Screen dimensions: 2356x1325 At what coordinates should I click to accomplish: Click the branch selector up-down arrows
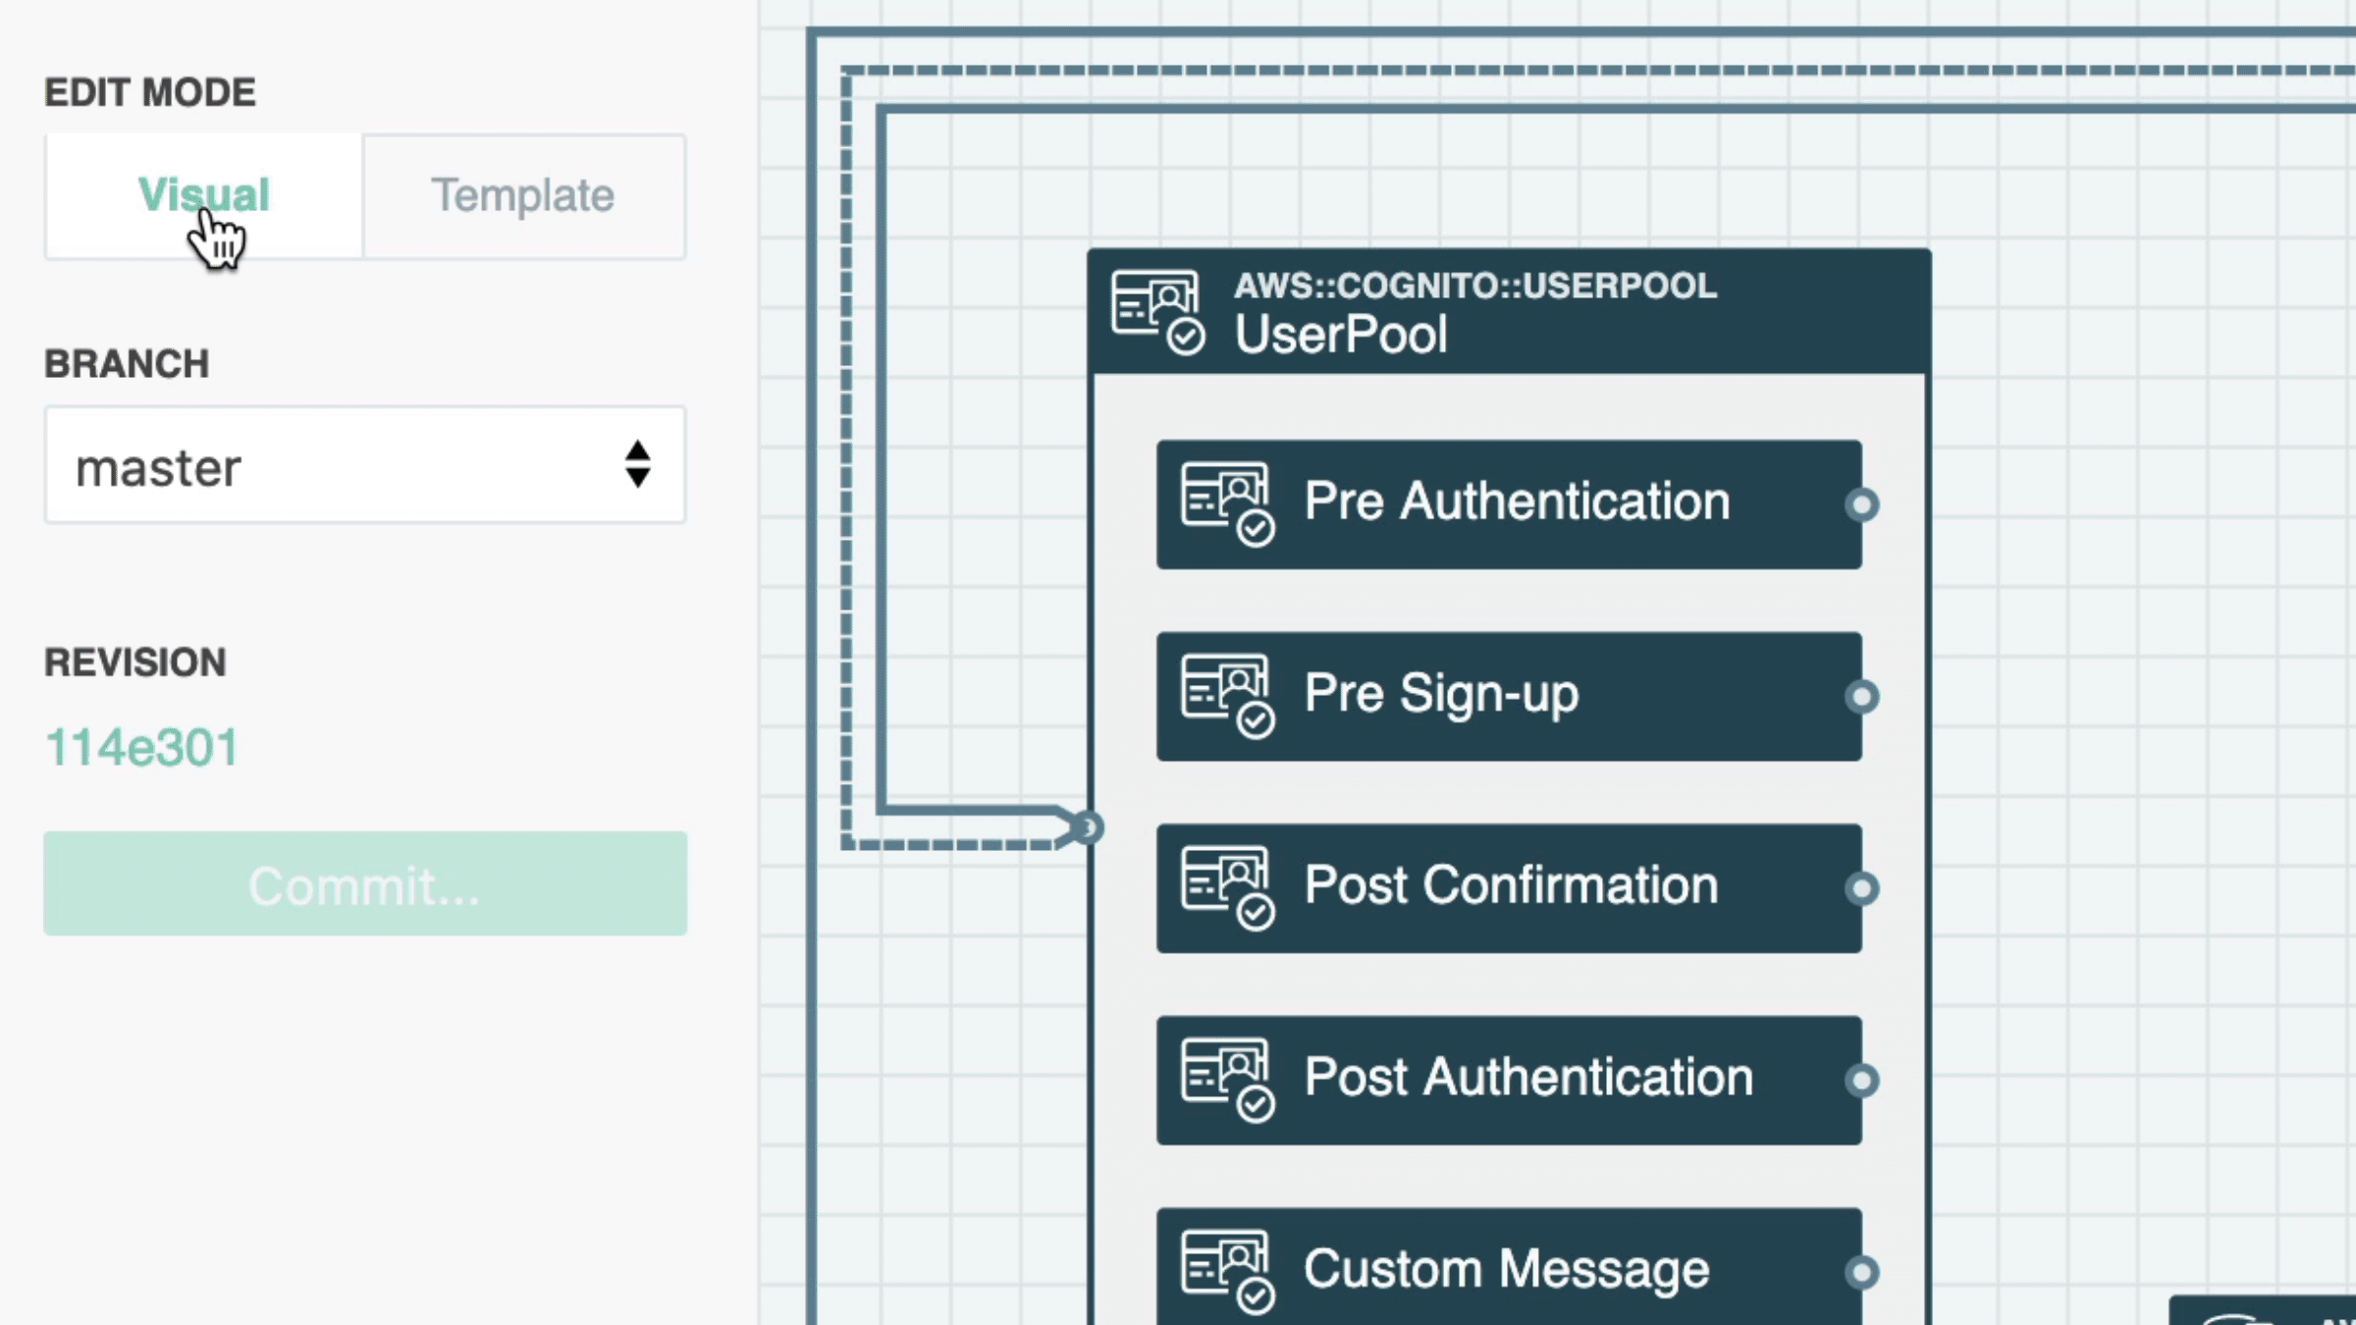coord(638,464)
